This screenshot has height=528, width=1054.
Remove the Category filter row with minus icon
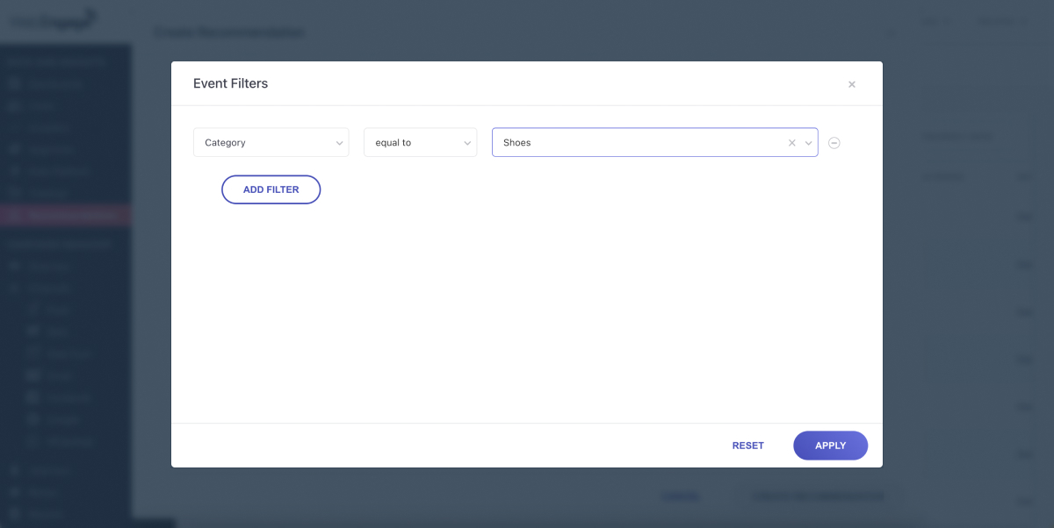[834, 143]
